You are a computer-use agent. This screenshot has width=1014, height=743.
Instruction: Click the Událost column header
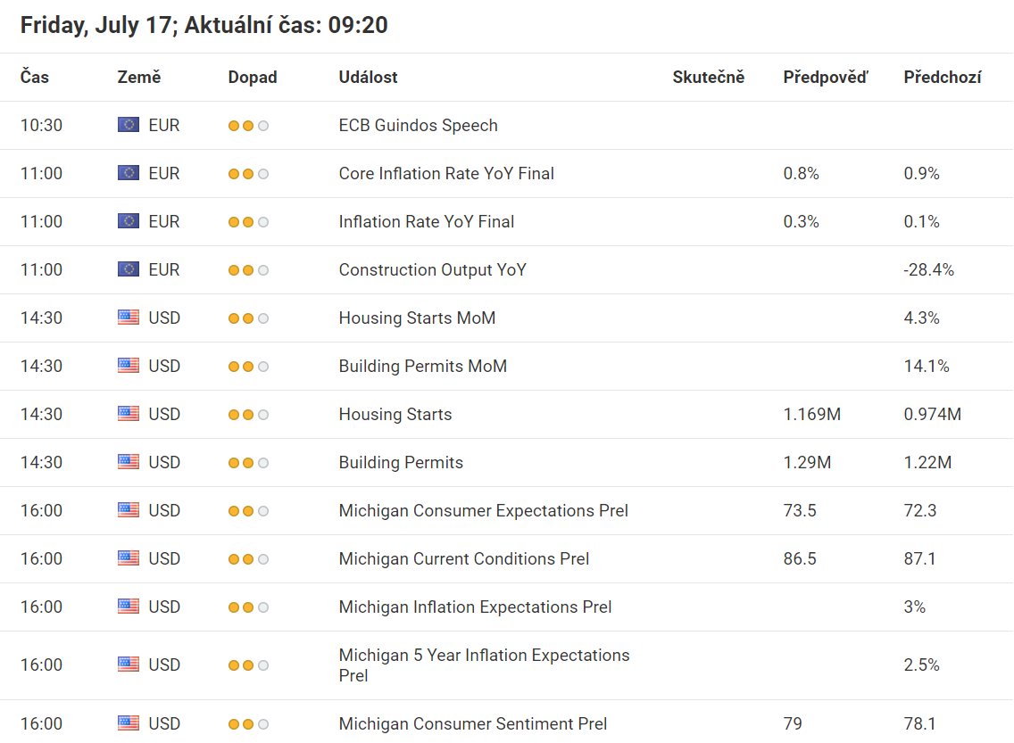368,78
